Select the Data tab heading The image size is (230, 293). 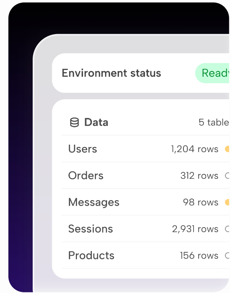click(x=96, y=122)
